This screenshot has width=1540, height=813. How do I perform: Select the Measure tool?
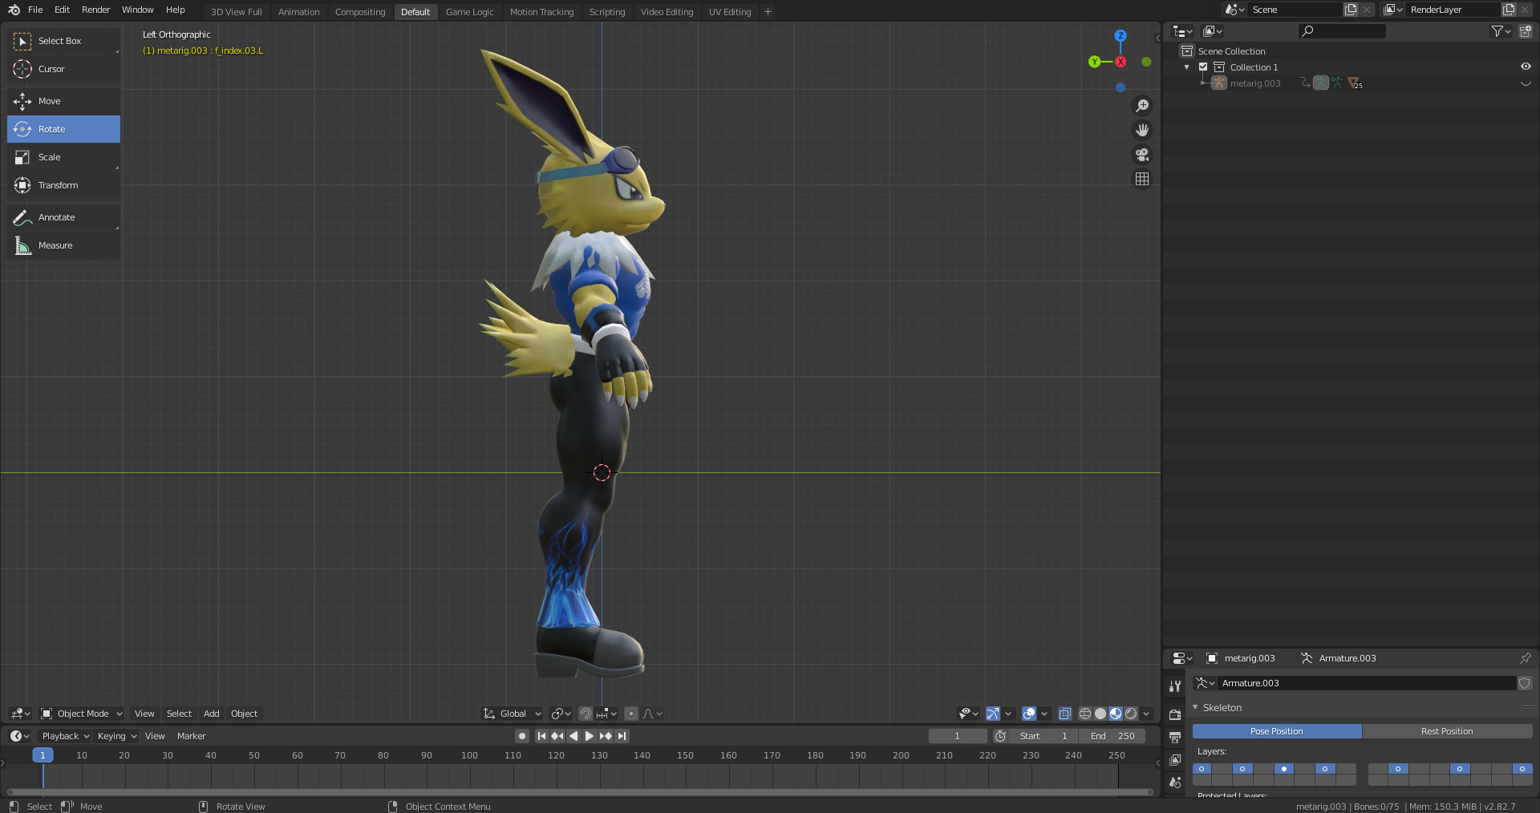click(63, 245)
